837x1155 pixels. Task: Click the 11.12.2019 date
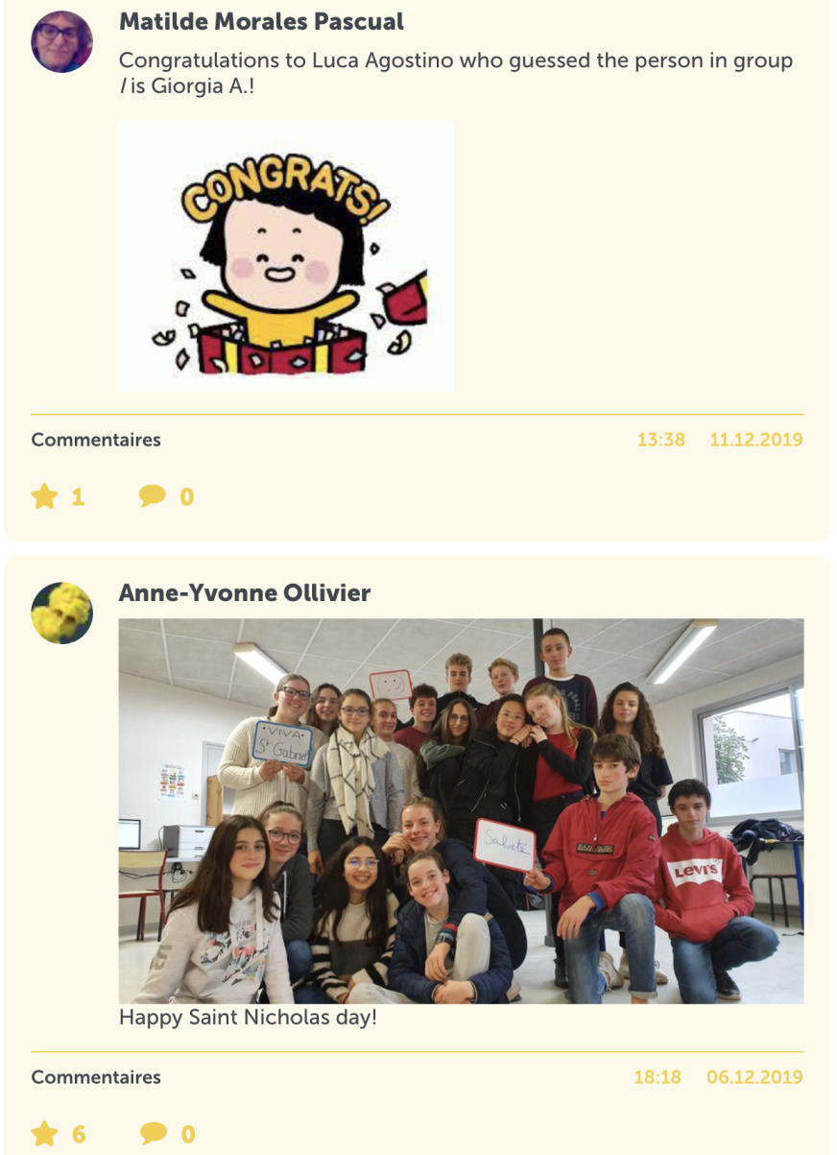[x=756, y=440]
